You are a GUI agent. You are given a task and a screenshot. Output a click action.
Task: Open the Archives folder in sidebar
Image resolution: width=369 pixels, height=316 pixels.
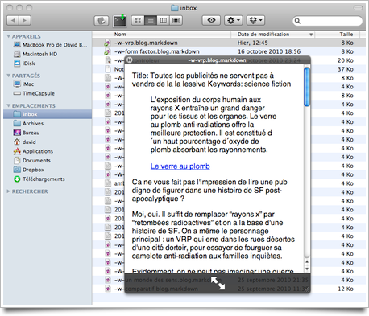coord(48,124)
